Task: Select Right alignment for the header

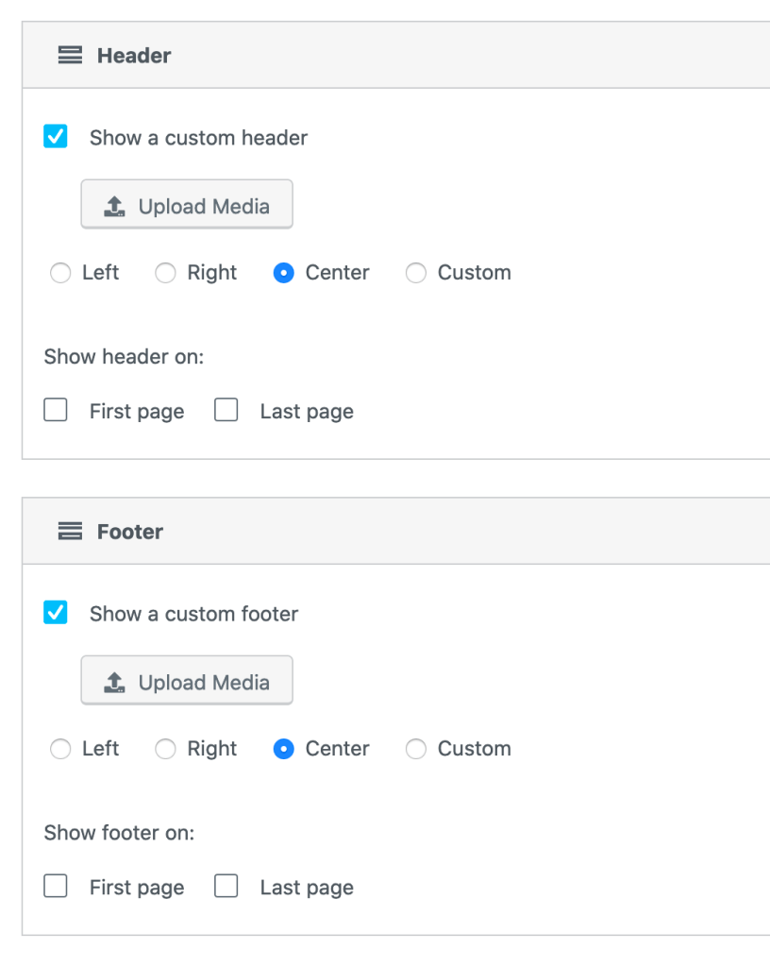Action: point(165,273)
